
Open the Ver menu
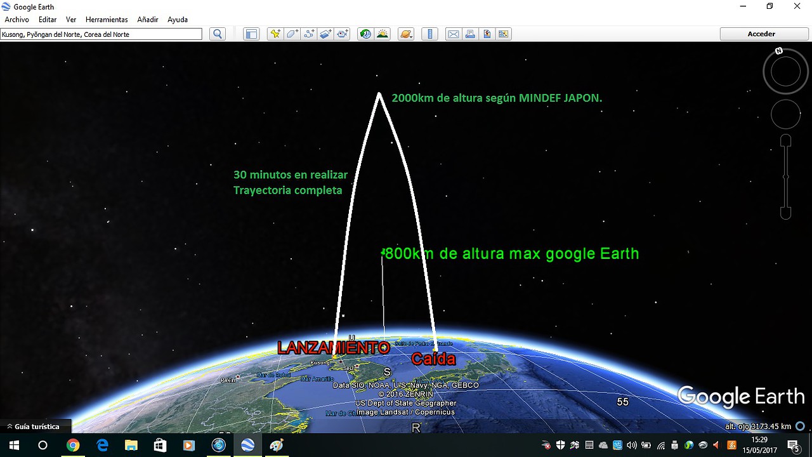coord(71,20)
